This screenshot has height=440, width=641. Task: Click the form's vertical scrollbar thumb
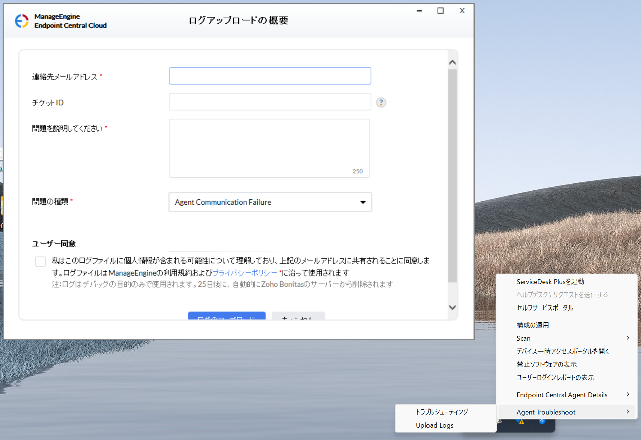point(453,176)
